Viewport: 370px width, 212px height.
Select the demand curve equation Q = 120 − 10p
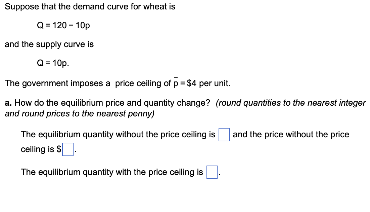[x=64, y=25]
